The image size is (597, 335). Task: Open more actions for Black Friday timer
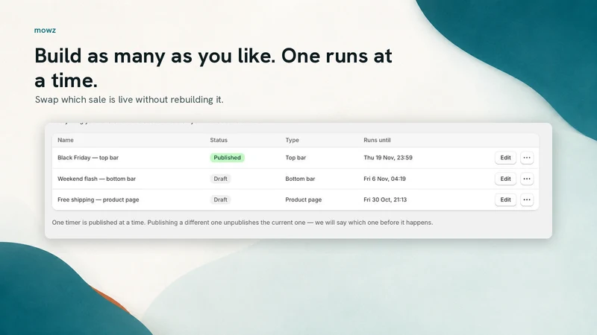tap(527, 158)
